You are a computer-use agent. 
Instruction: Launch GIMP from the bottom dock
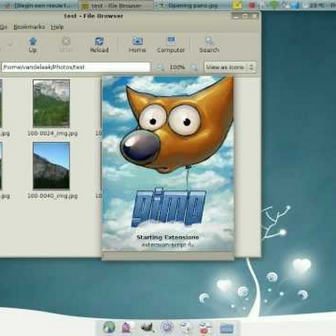(147, 327)
